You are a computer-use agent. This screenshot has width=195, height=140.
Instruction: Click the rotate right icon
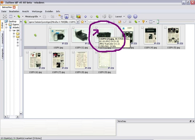pyautogui.click(x=110, y=16)
